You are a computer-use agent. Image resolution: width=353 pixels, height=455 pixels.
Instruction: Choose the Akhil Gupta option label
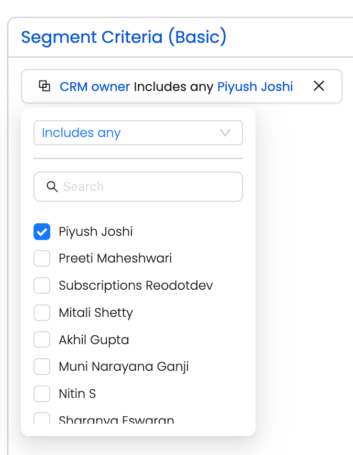[x=94, y=340]
